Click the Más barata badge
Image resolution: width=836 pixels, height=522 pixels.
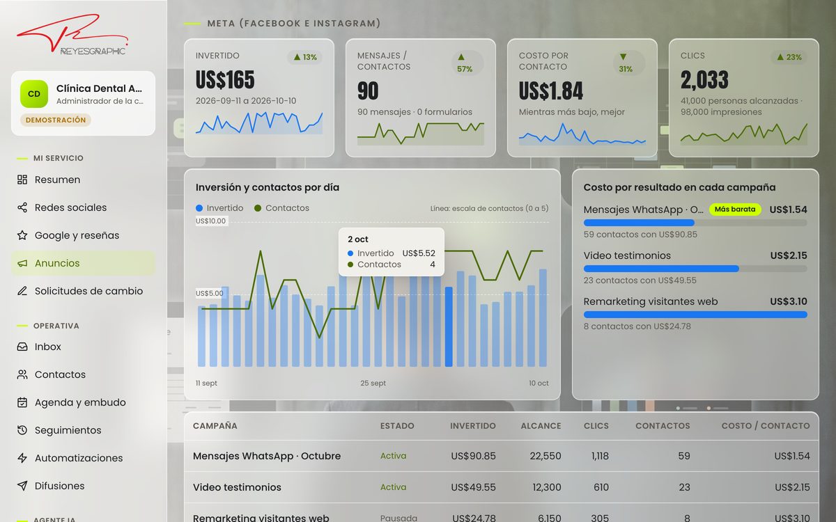[735, 209]
